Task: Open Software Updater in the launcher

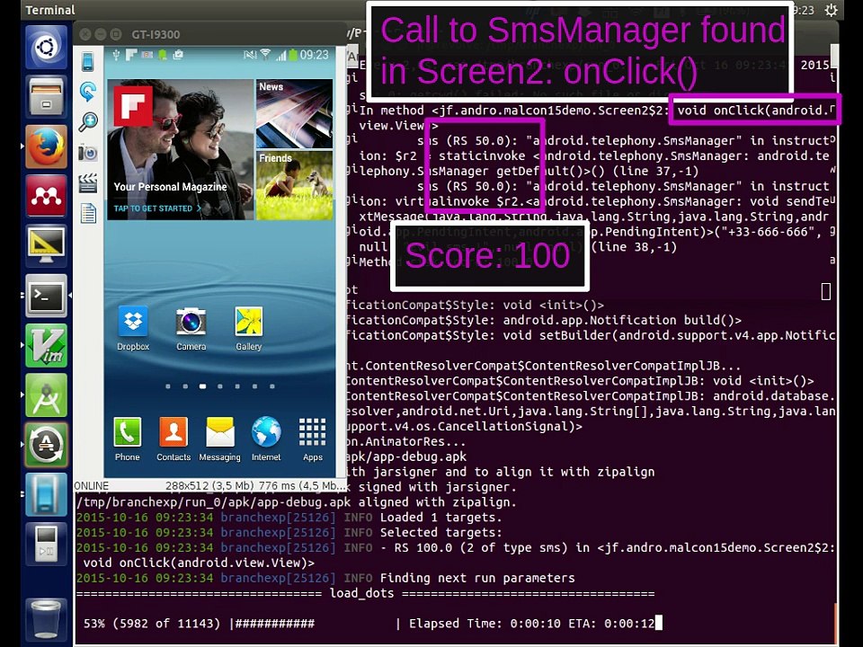Action: coord(46,445)
